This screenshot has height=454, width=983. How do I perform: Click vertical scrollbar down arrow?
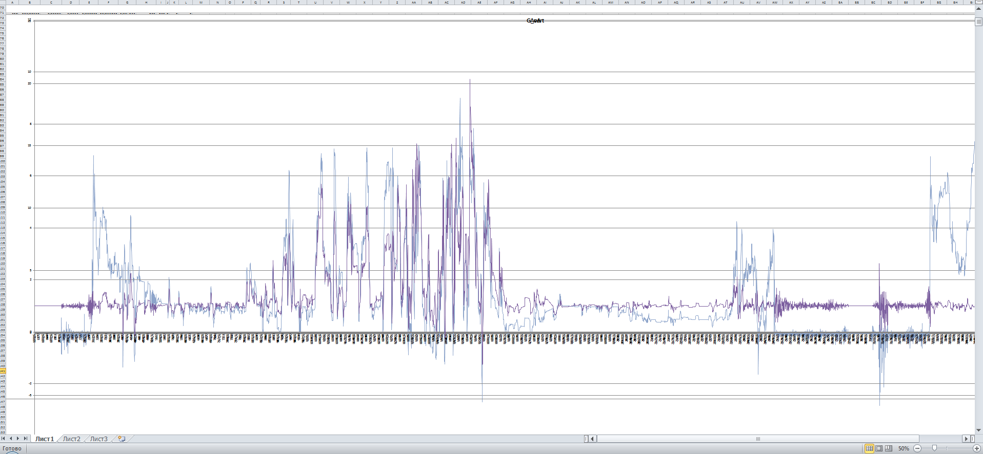pyautogui.click(x=978, y=431)
